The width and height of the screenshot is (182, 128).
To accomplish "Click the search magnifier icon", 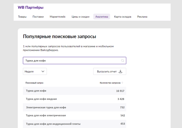I will click(x=123, y=61).
